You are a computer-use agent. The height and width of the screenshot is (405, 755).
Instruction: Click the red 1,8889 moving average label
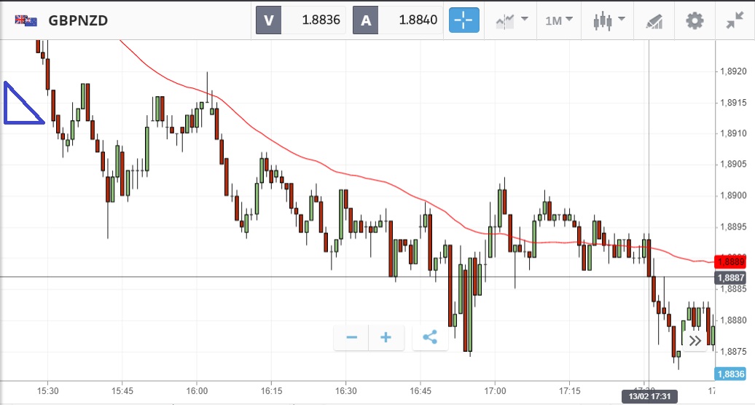tap(729, 261)
